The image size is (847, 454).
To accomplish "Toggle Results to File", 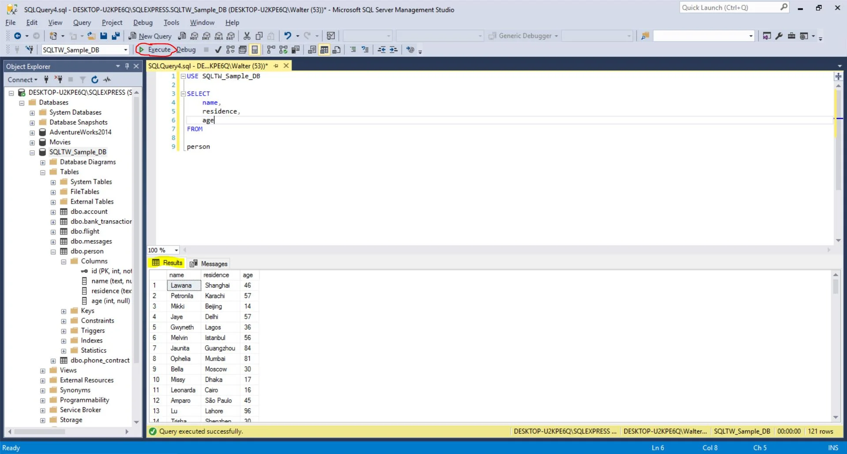I will tap(337, 50).
